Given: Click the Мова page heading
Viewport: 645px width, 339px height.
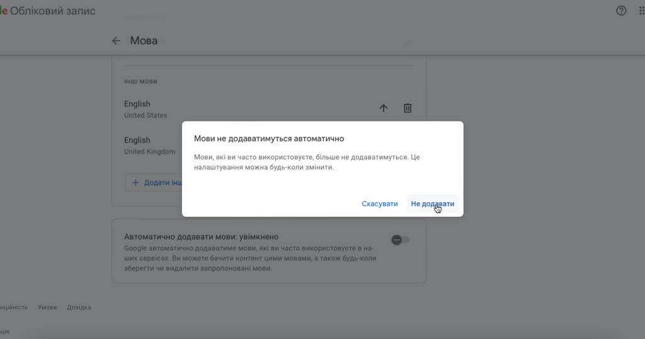Looking at the screenshot, I should click(x=144, y=41).
